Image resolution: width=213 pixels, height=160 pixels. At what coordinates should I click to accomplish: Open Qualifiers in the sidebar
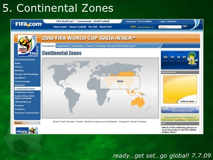coord(20,78)
